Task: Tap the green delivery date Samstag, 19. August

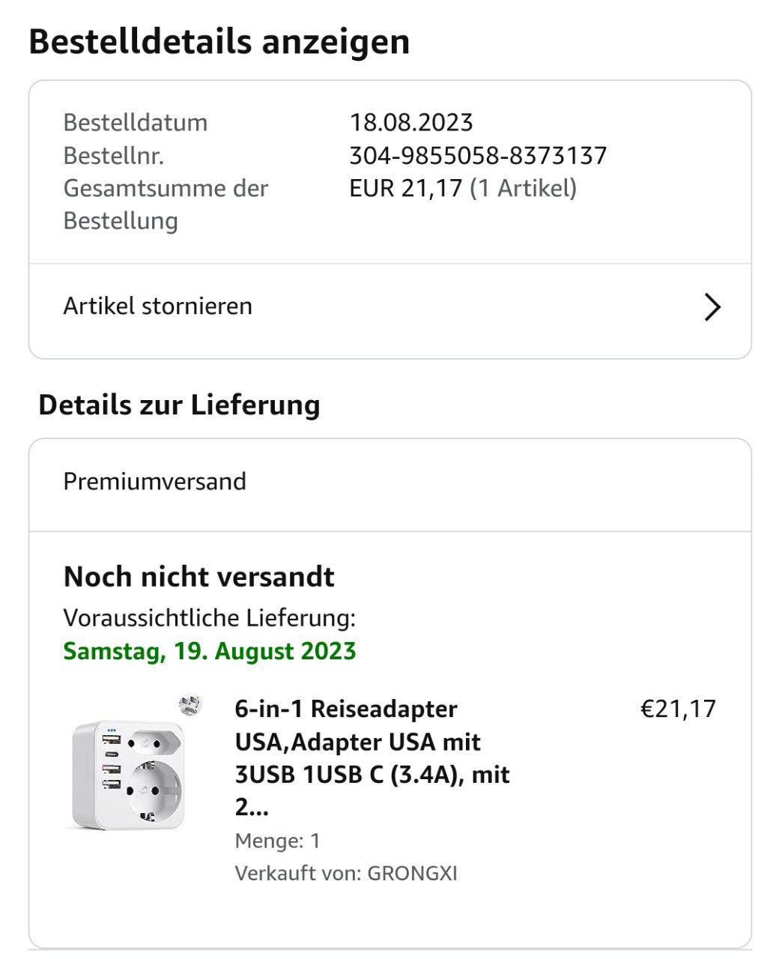Action: 209,651
